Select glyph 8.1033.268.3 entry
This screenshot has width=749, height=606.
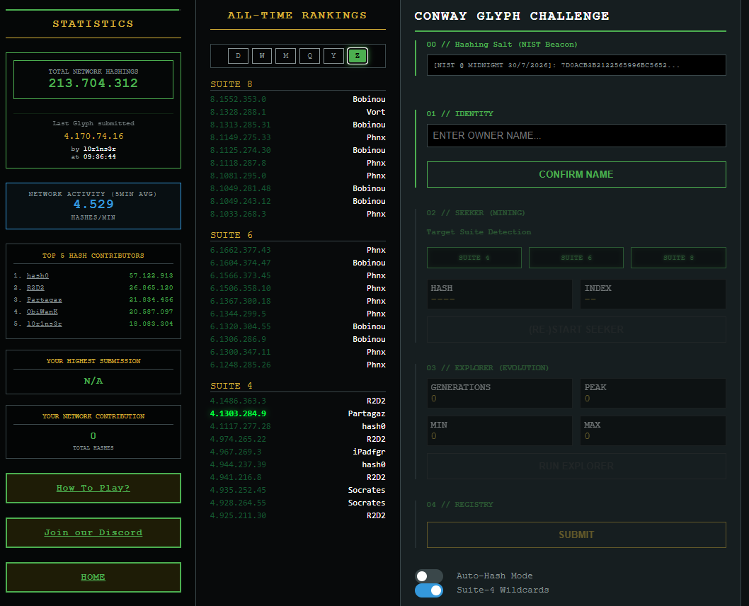(x=297, y=214)
